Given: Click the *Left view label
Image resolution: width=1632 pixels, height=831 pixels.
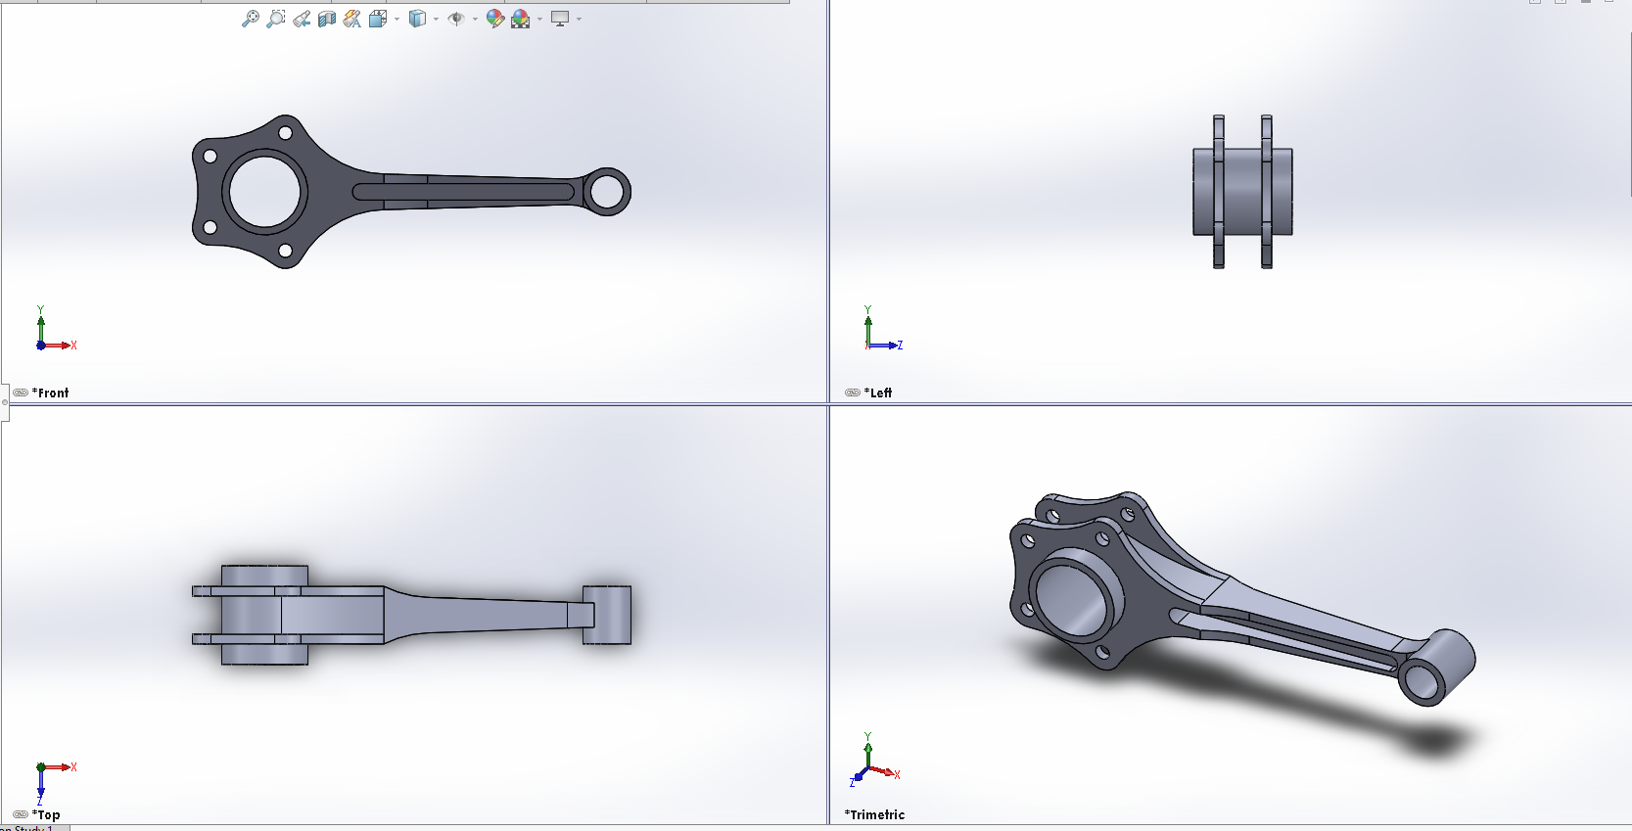Looking at the screenshot, I should [x=878, y=392].
